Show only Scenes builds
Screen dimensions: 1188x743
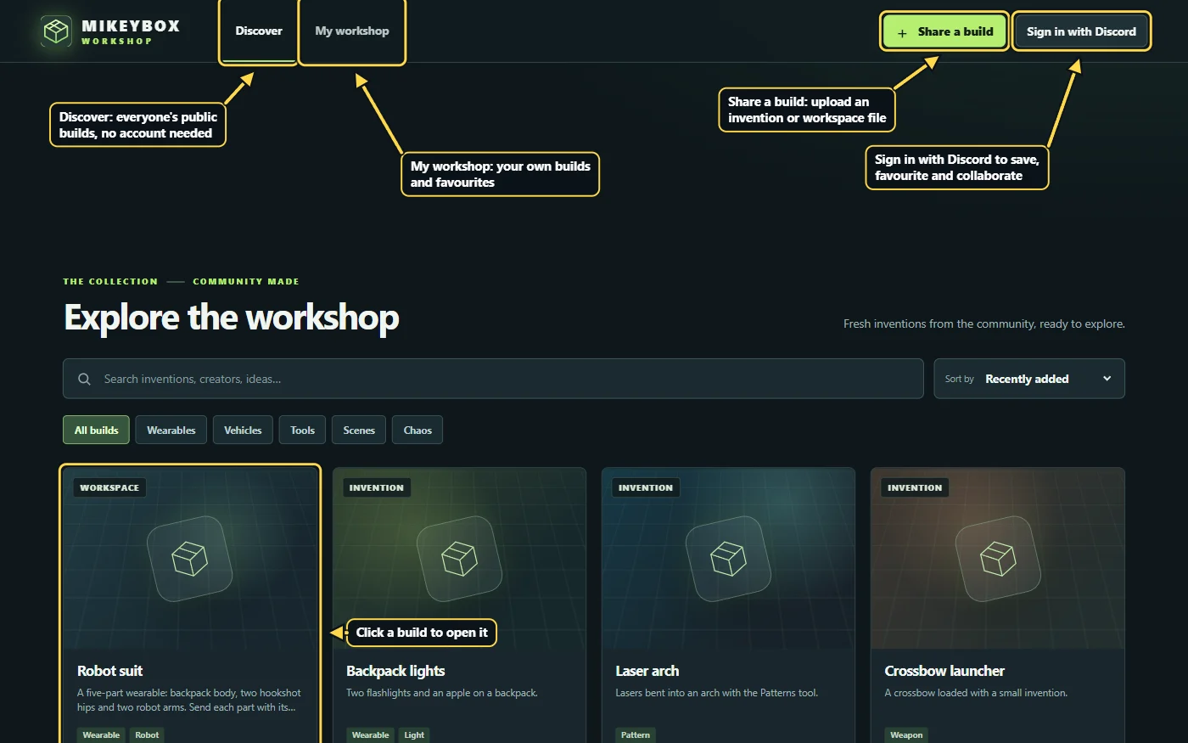click(359, 431)
